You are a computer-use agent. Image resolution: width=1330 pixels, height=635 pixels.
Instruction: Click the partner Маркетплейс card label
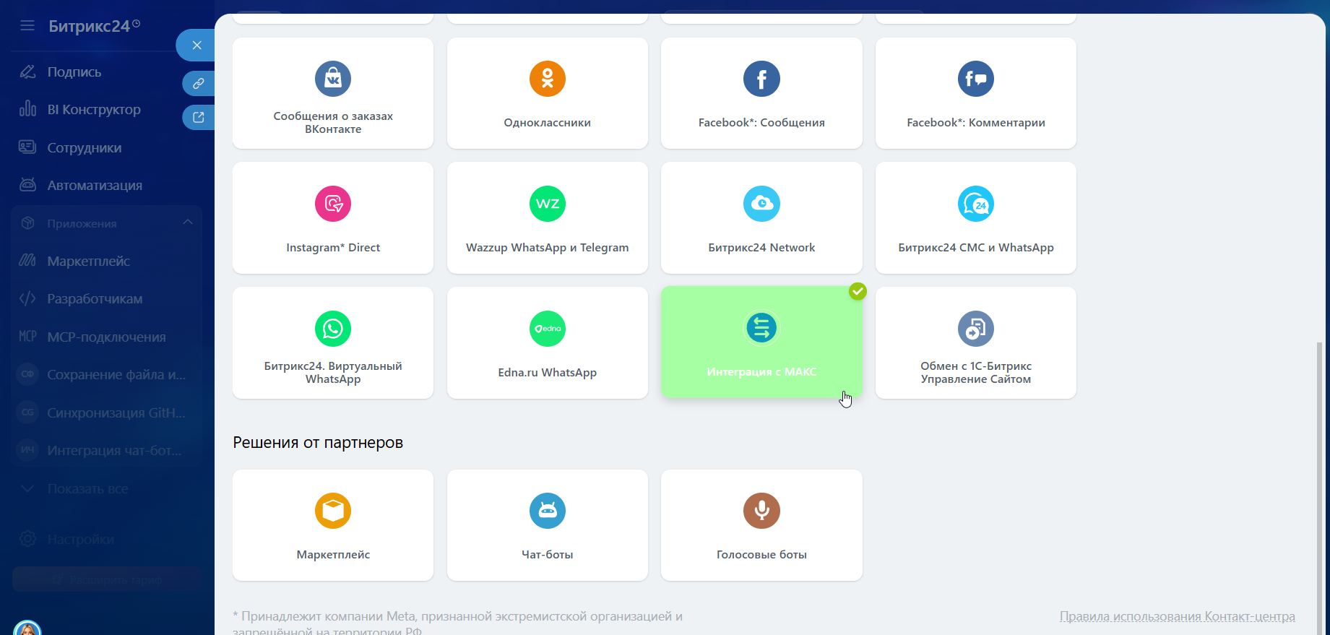click(333, 555)
